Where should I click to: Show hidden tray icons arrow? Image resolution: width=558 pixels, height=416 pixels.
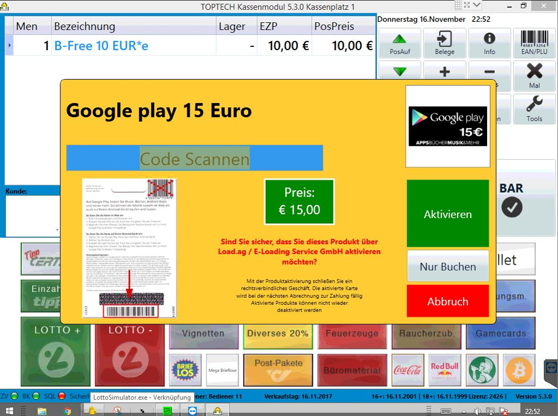coord(464,412)
